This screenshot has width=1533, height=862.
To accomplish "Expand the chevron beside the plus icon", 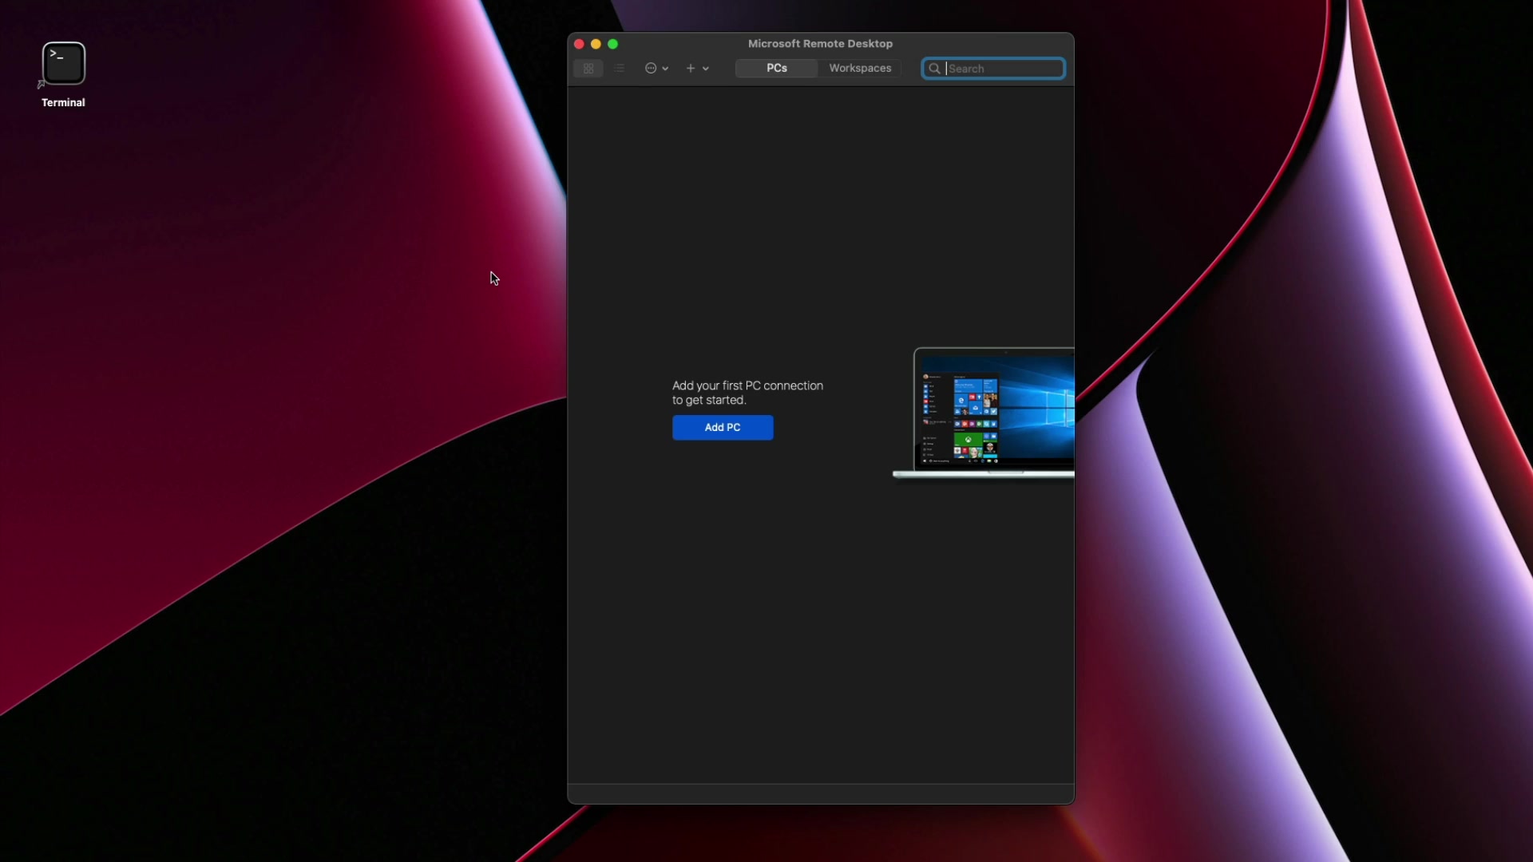I will [706, 69].
